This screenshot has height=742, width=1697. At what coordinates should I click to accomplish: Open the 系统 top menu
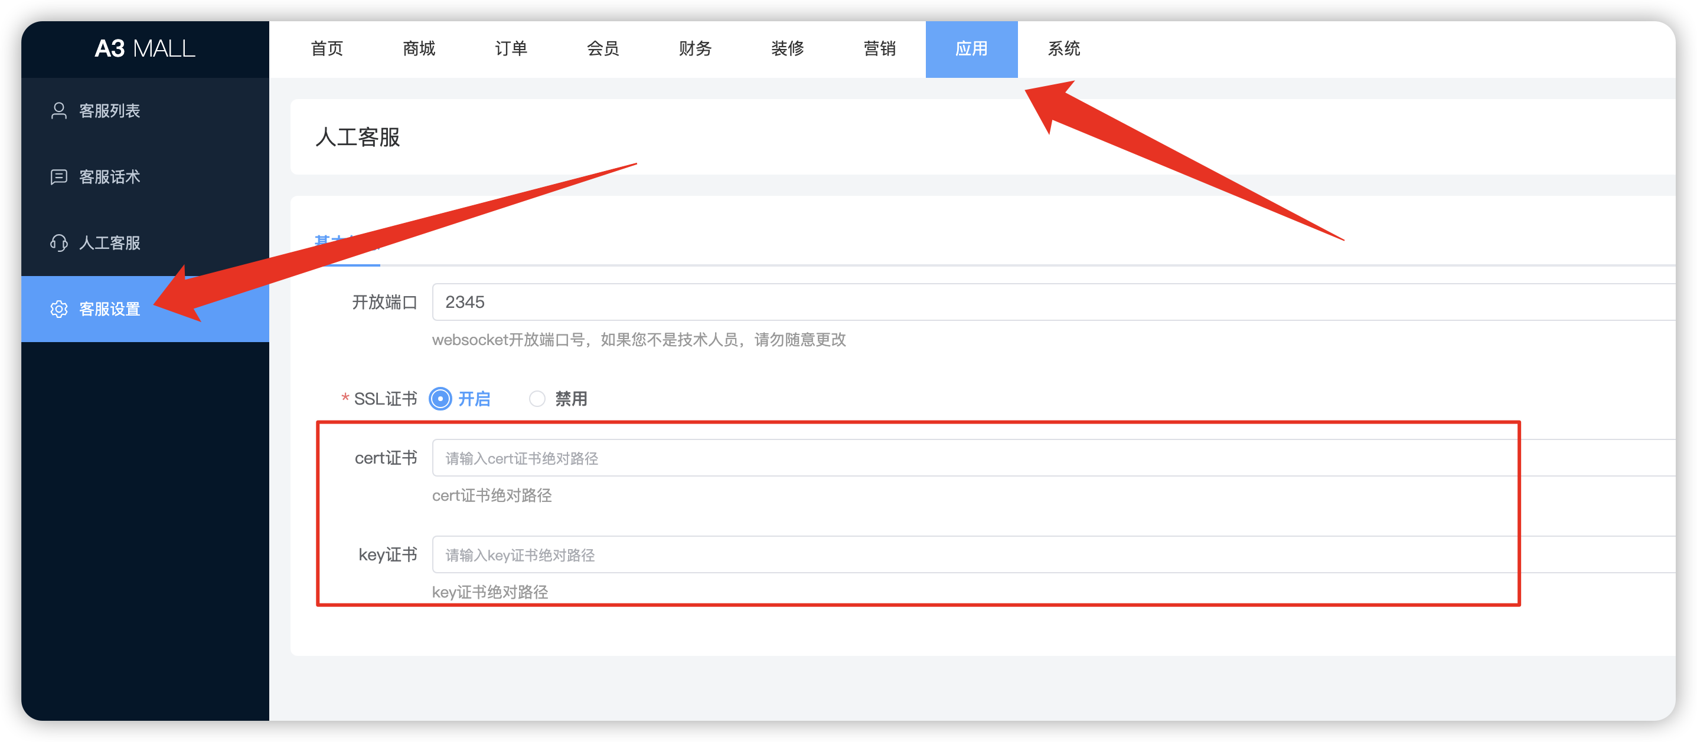click(1064, 49)
